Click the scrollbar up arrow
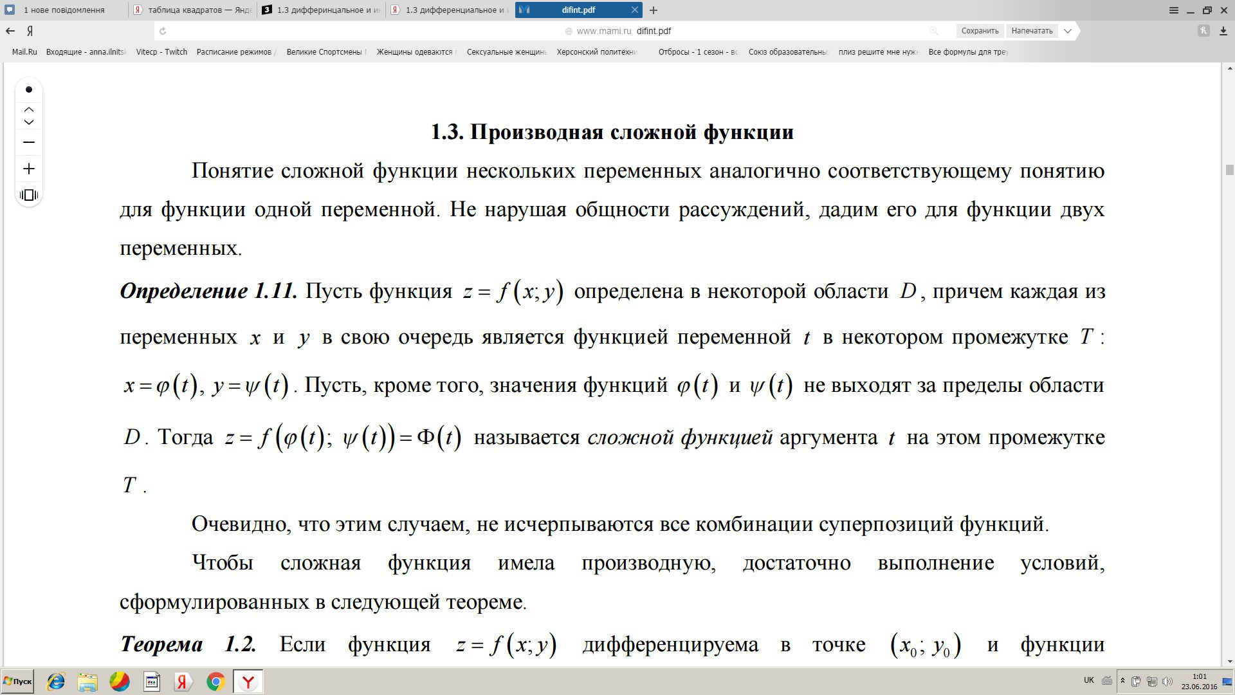Screen dimensions: 1235x695 click(1229, 67)
